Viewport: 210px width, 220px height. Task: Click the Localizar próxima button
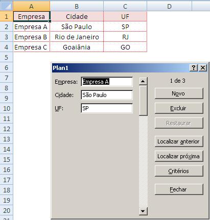(x=179, y=156)
